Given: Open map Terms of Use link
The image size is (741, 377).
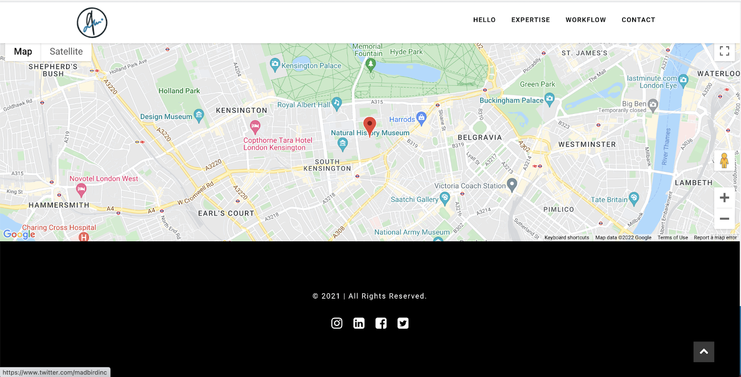Looking at the screenshot, I should pos(673,238).
